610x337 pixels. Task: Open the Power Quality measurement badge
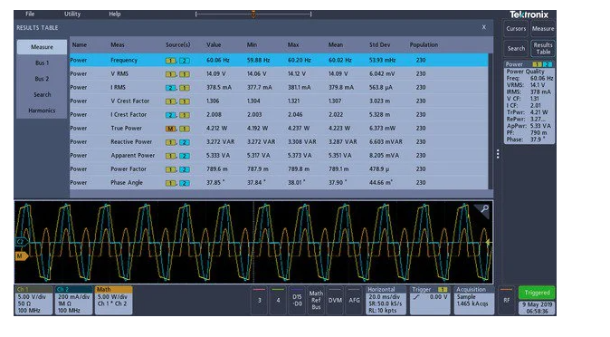529,102
